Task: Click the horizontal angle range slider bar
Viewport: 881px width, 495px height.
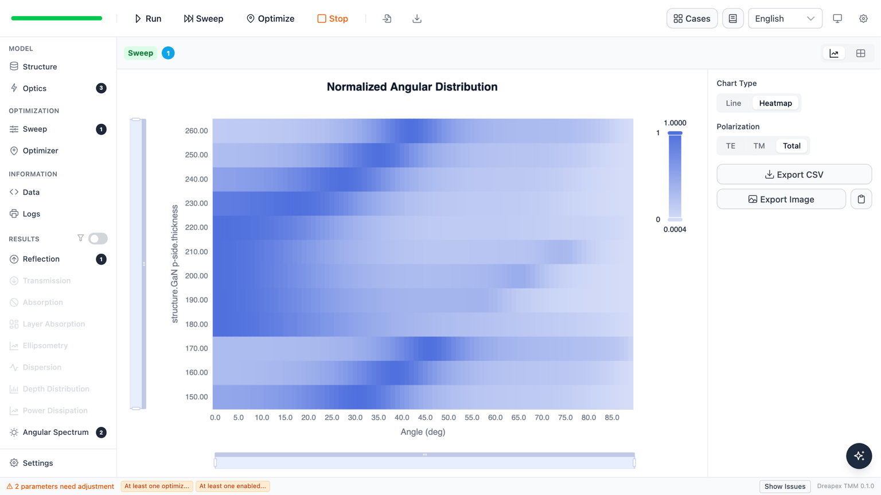Action: coord(424,461)
